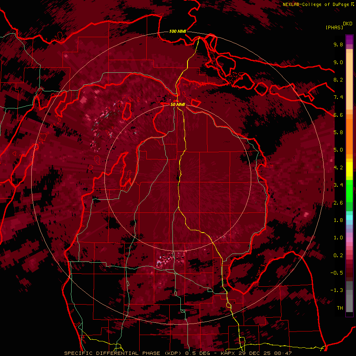Click the "DKD" label above the color scale

coord(348,24)
